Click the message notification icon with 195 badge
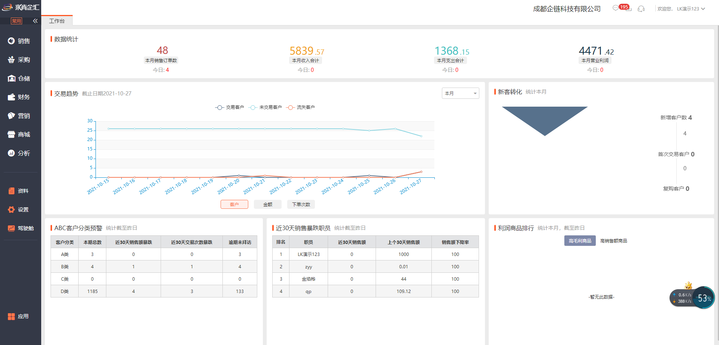Viewport: 719px width, 345px height. tap(616, 8)
